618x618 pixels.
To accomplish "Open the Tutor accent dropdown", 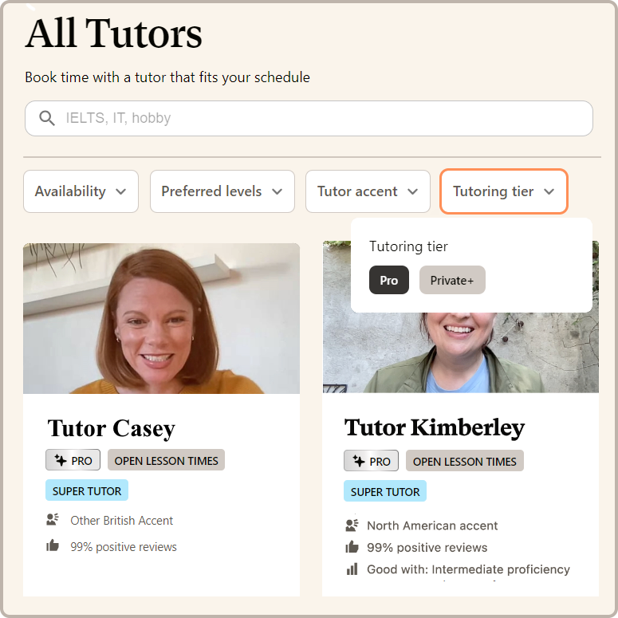I will point(368,191).
